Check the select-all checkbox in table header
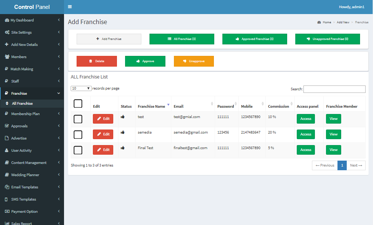Screen dimensions: 373x225 [78, 104]
